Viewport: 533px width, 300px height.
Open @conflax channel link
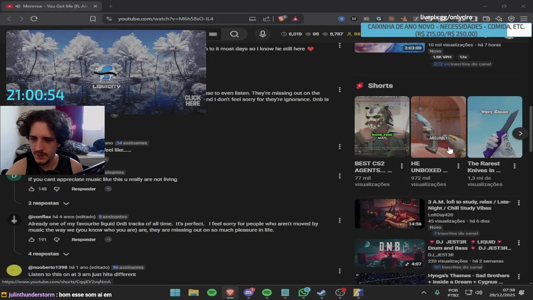coord(40,217)
